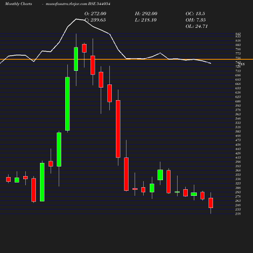Select the low price 'L: 218.10'
253x253 pixels.
[146, 20]
